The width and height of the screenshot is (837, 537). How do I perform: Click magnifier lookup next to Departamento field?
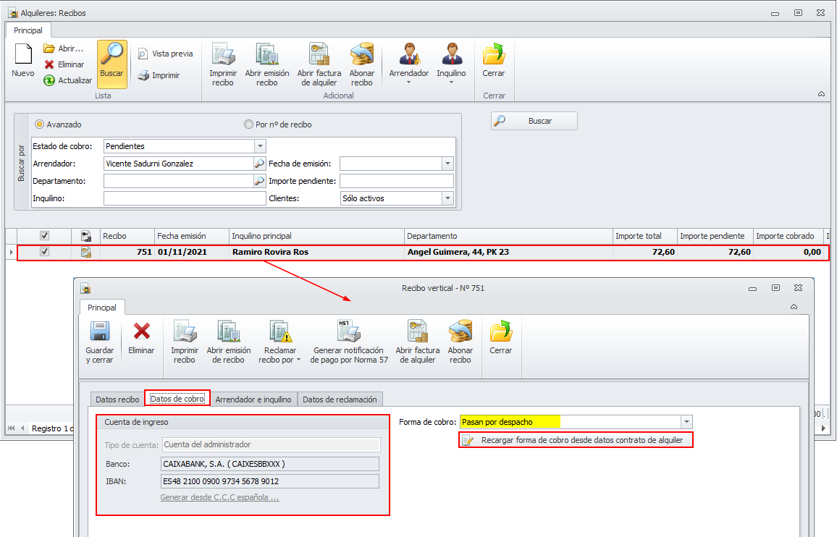click(x=259, y=181)
